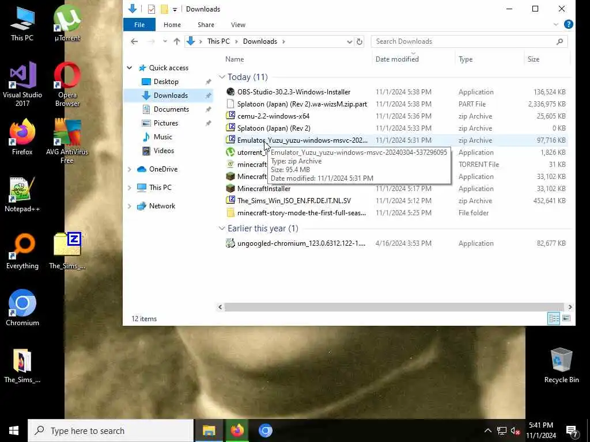Expand the OneDrive tree node
Image resolution: width=590 pixels, height=442 pixels.
pyautogui.click(x=130, y=169)
